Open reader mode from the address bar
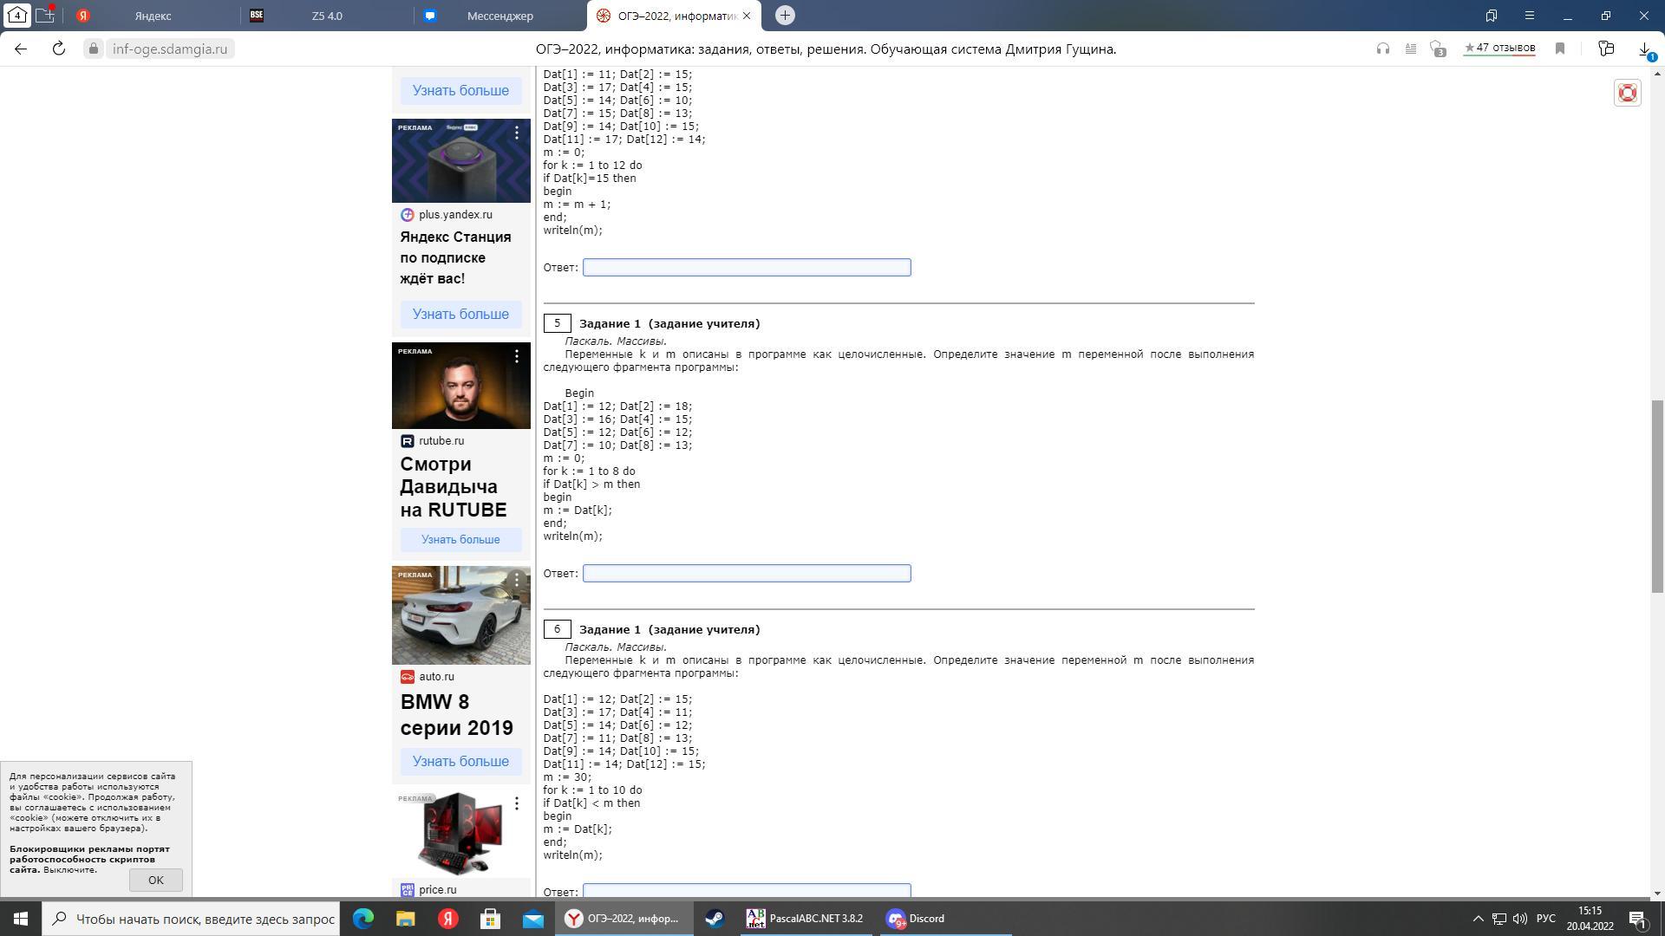This screenshot has height=936, width=1665. pyautogui.click(x=1411, y=49)
